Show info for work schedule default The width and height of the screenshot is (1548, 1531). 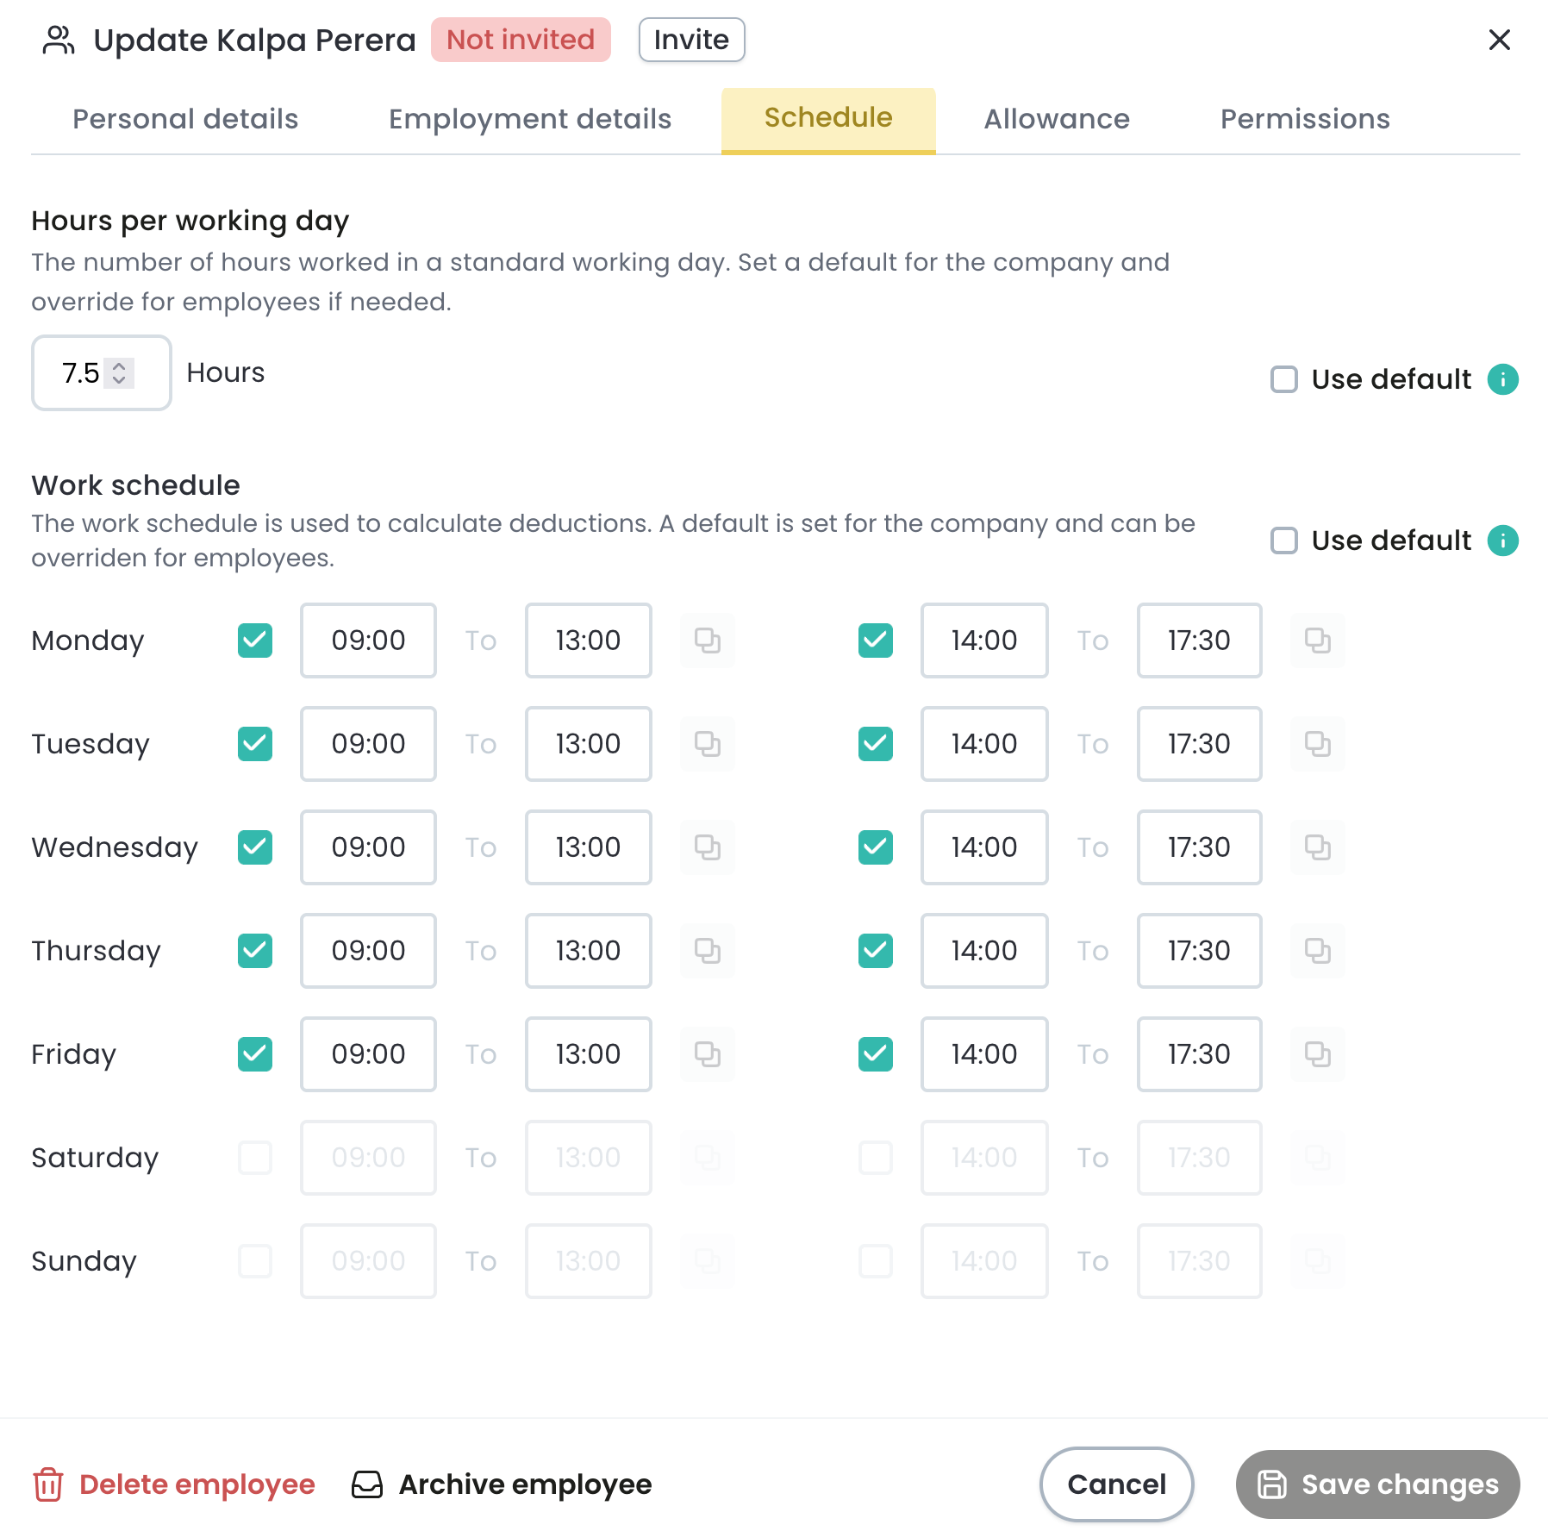click(x=1502, y=541)
